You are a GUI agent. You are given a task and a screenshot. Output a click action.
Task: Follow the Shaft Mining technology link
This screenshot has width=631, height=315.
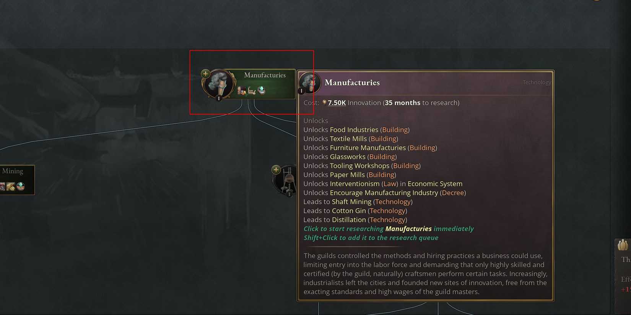pos(351,202)
